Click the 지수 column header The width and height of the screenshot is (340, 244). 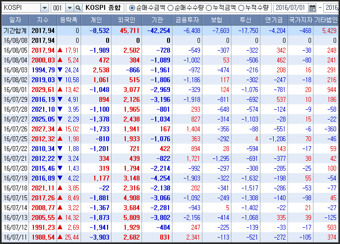[x=43, y=20]
